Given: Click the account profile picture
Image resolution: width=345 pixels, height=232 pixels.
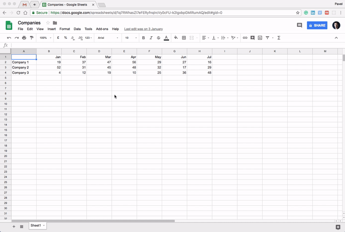Looking at the screenshot, I should (x=336, y=25).
